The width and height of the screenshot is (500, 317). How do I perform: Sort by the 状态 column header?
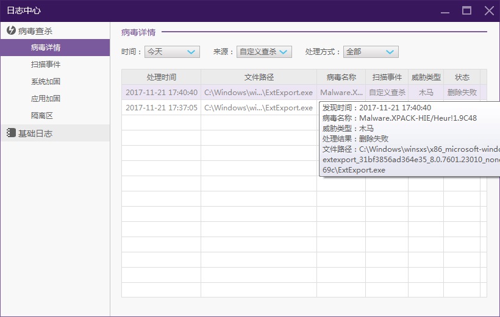click(x=462, y=77)
